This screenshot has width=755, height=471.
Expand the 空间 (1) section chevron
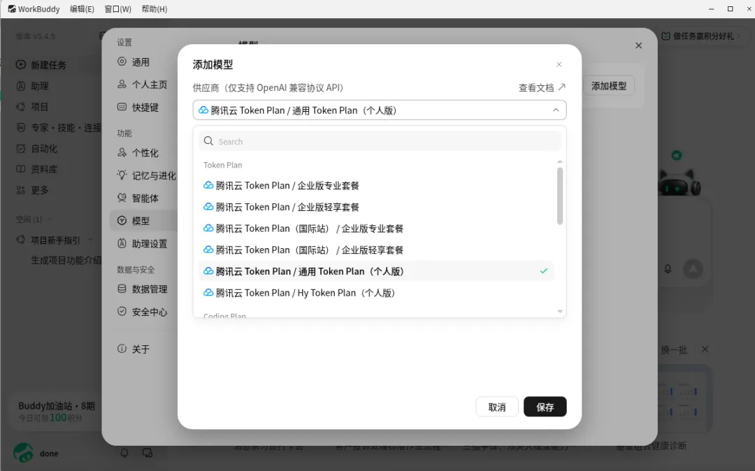click(x=49, y=219)
